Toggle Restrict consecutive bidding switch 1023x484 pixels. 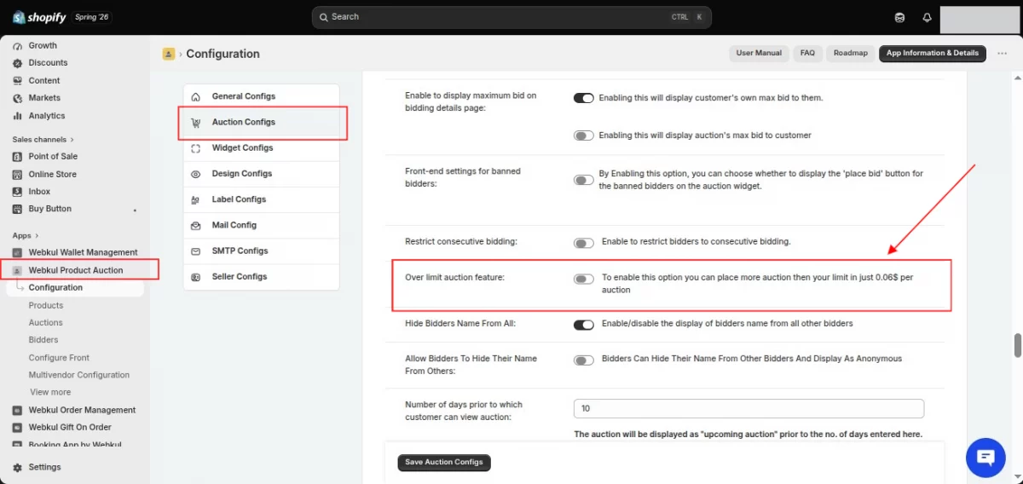tap(584, 243)
